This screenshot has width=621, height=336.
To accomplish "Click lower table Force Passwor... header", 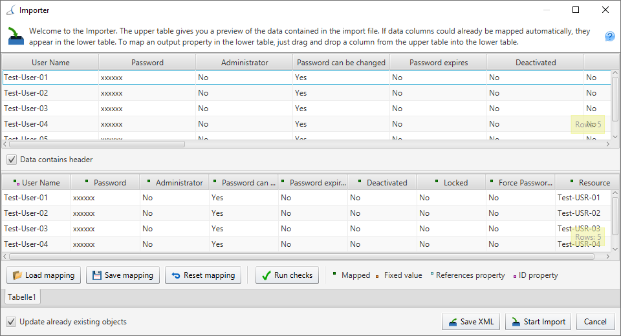I will tap(520, 182).
